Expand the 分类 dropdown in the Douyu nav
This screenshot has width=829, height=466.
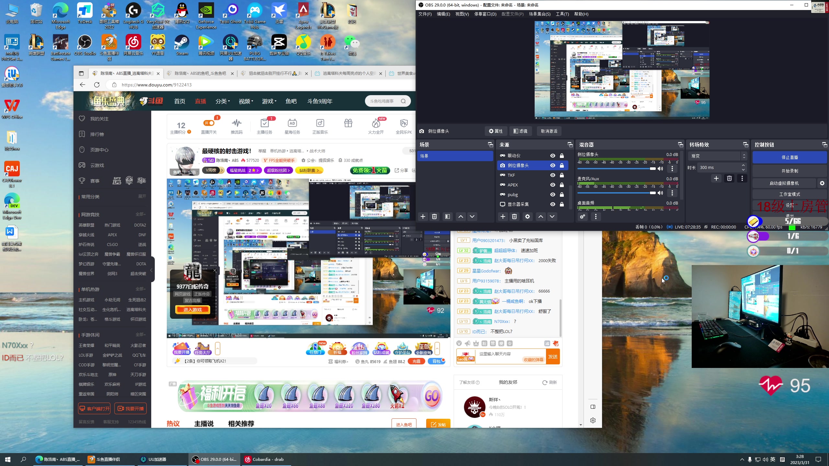click(222, 101)
